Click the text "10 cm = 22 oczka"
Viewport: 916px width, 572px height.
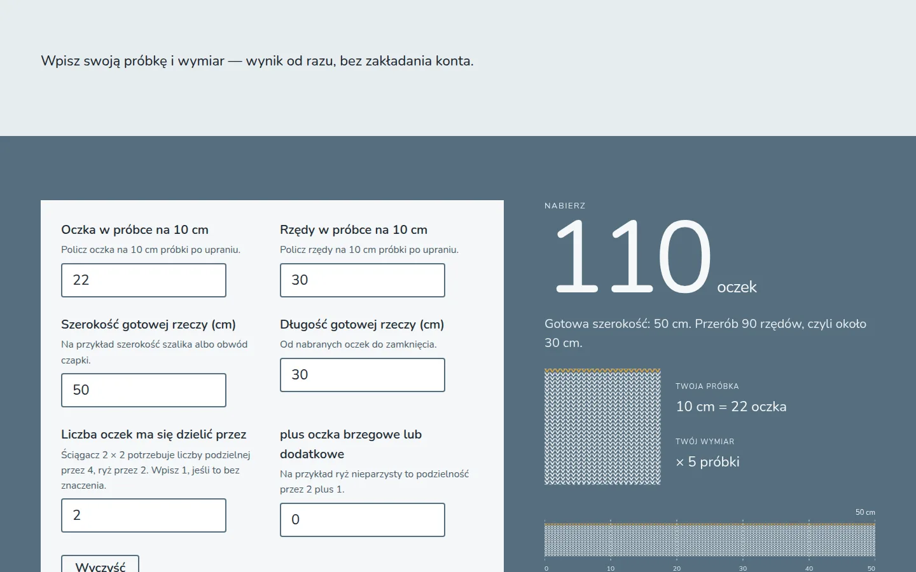pyautogui.click(x=731, y=407)
